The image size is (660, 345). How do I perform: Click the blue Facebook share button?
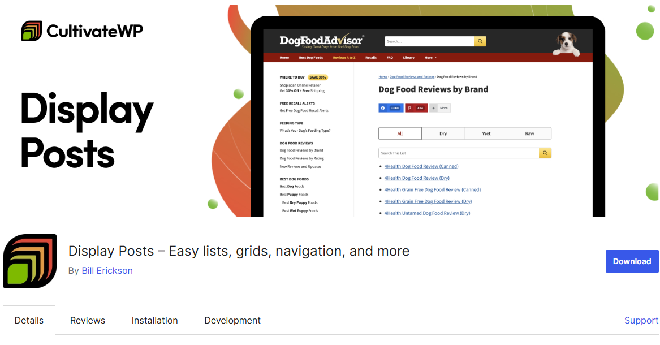[391, 108]
